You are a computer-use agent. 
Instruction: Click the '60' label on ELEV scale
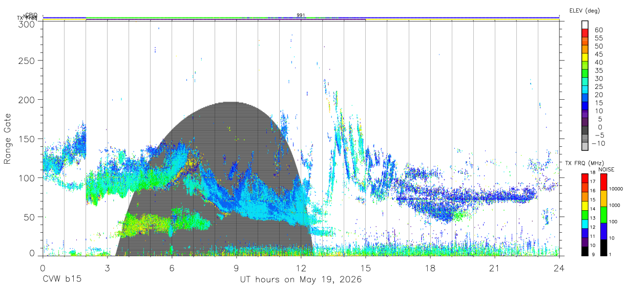pyautogui.click(x=599, y=30)
